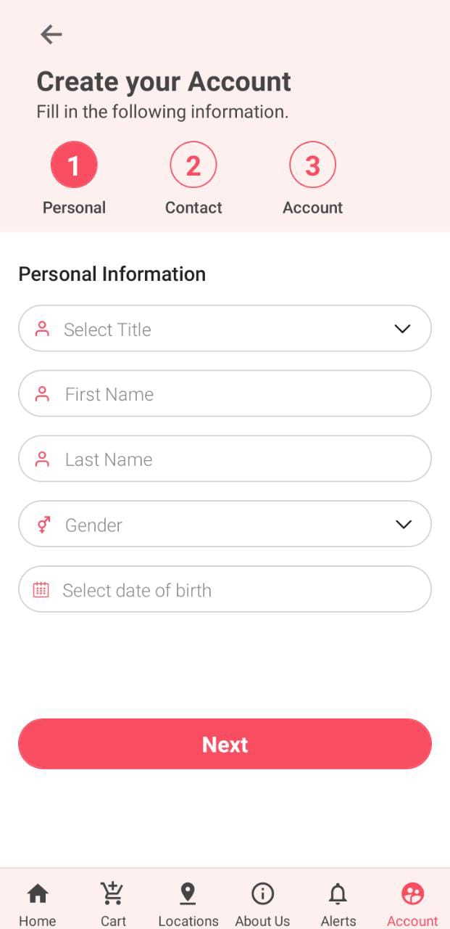Viewport: 450px width, 929px height.
Task: Tap the person icon in First Name field
Action: 43,394
